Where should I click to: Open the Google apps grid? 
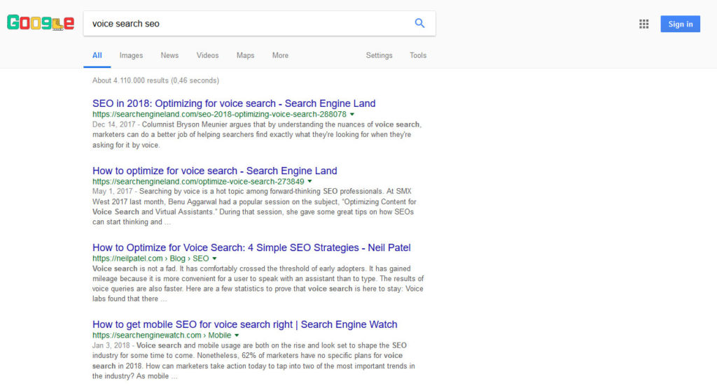[643, 24]
